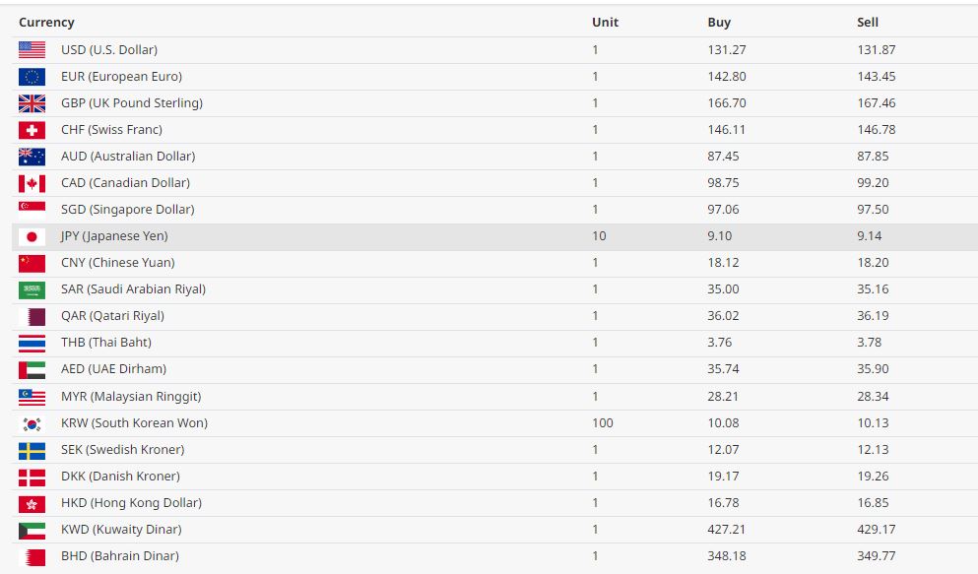
Task: Click the South Korean flag icon
Action: [x=32, y=423]
